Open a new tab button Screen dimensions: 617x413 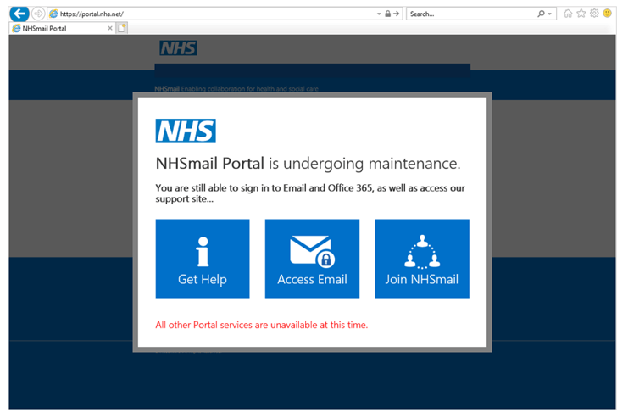(122, 28)
